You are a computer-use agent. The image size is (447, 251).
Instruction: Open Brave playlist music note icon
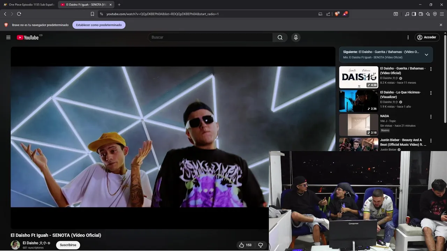click(x=407, y=14)
